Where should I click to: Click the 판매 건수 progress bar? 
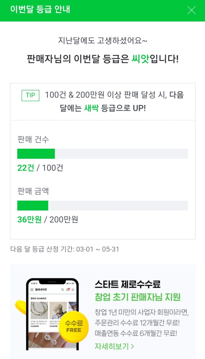(102, 154)
